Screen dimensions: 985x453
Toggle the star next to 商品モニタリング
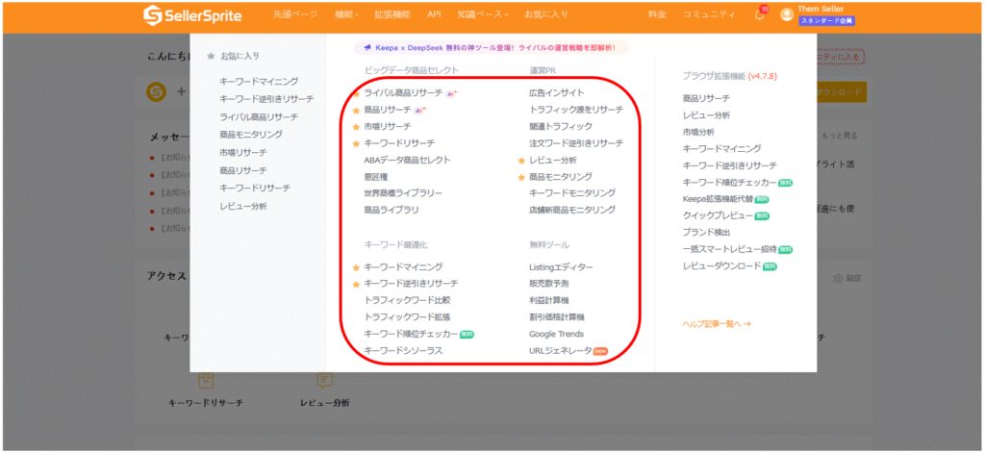pos(521,177)
